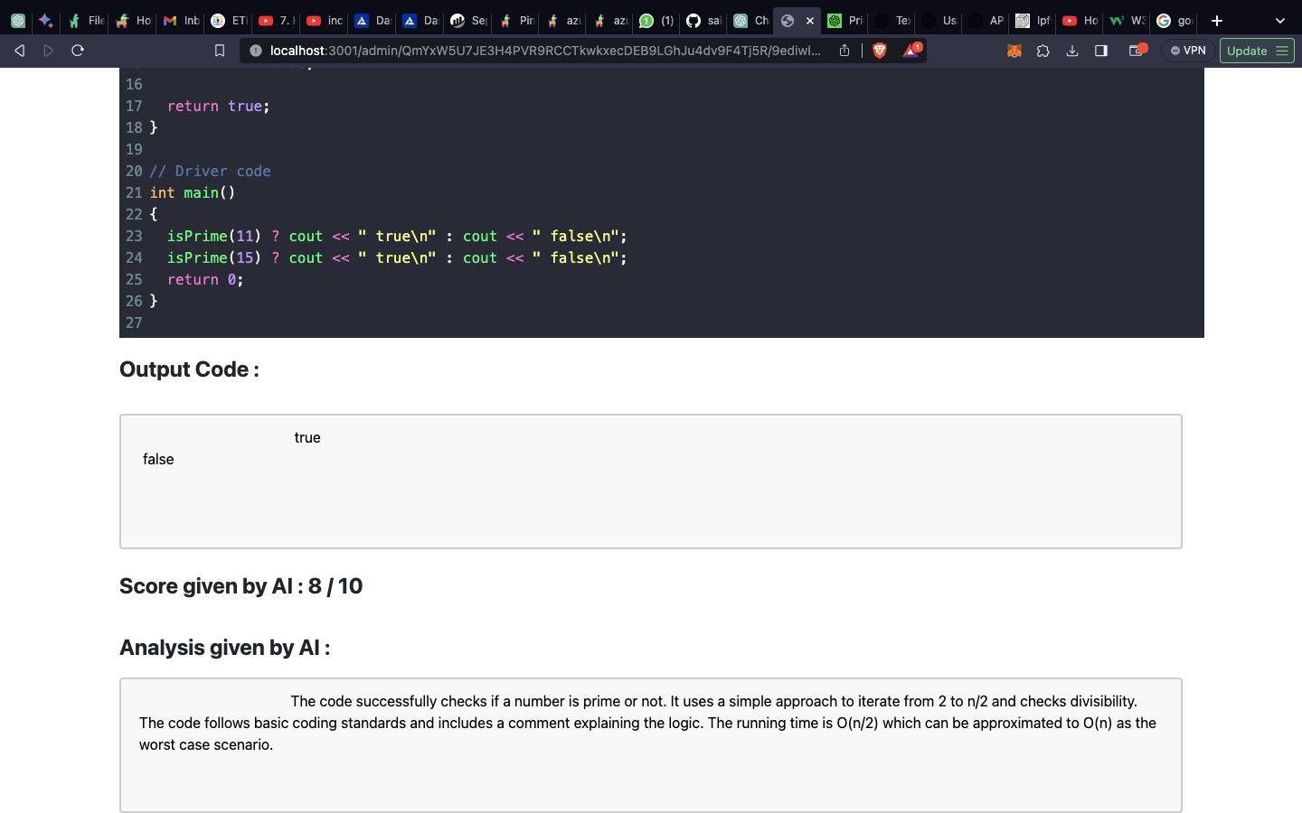This screenshot has width=1302, height=813.
Task: Click the AI analysis paragraph text
Action: pos(647,723)
